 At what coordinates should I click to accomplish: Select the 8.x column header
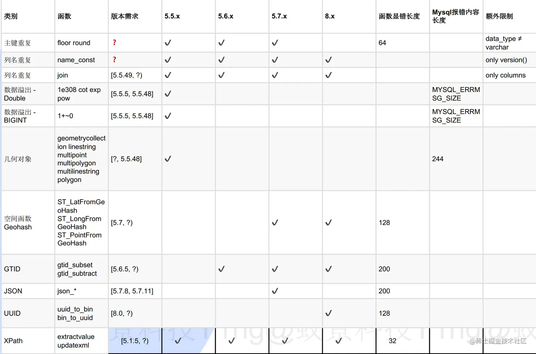(349, 16)
